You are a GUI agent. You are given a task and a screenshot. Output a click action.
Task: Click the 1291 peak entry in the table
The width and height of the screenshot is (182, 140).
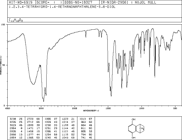click(51, 128)
